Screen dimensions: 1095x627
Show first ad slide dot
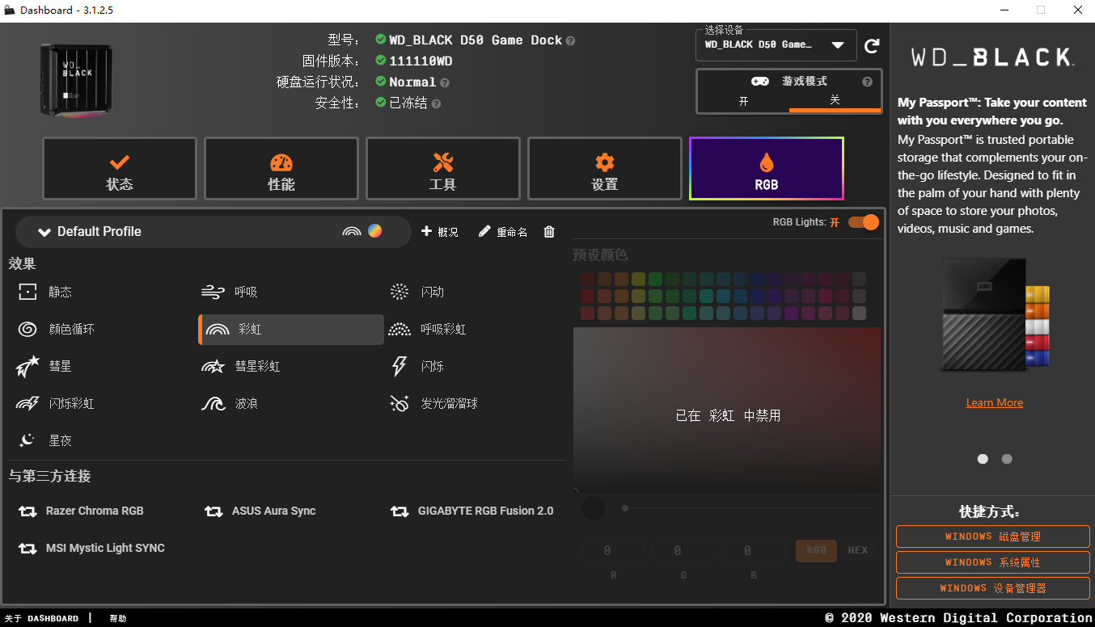pos(983,459)
